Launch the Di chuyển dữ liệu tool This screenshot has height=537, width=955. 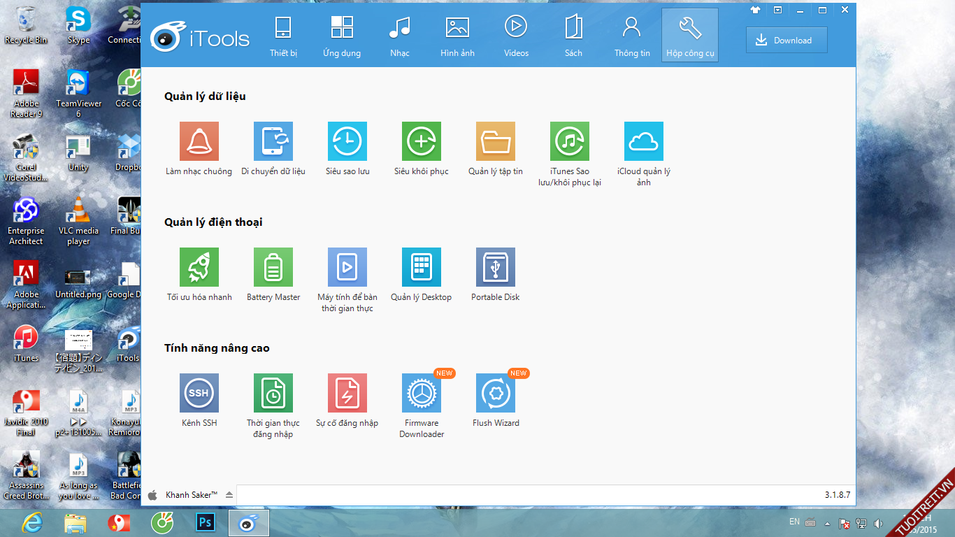(273, 141)
